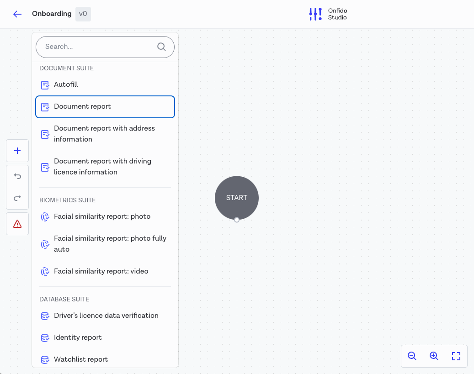This screenshot has width=474, height=374.
Task: Click inside the Search field
Action: pos(91,47)
